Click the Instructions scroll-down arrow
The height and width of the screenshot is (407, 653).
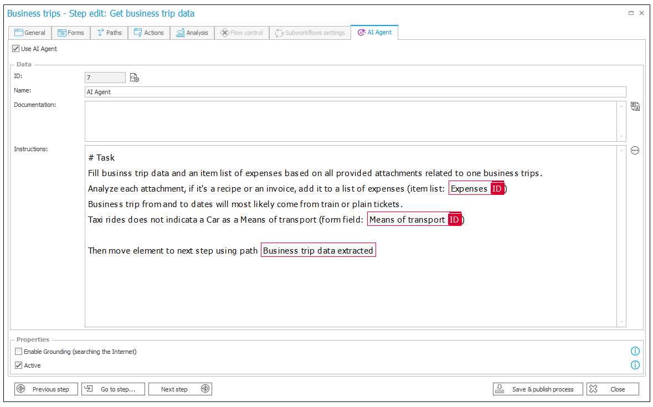tap(621, 323)
